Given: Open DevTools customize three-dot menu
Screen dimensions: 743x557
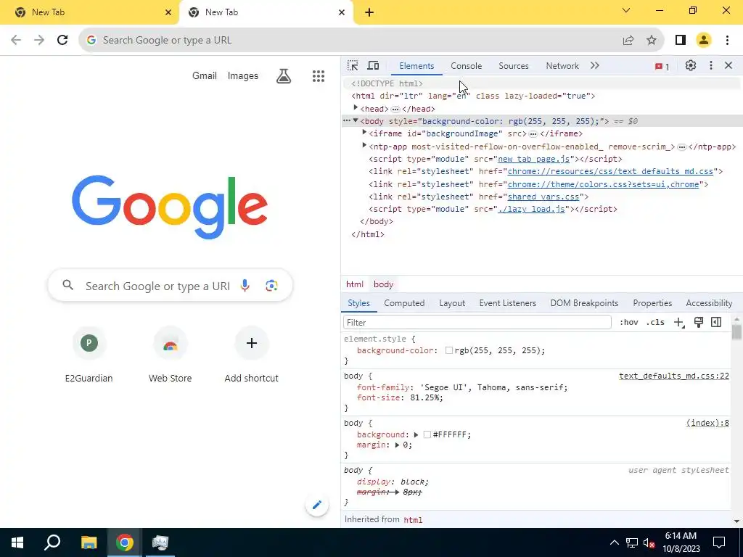Looking at the screenshot, I should (x=711, y=66).
